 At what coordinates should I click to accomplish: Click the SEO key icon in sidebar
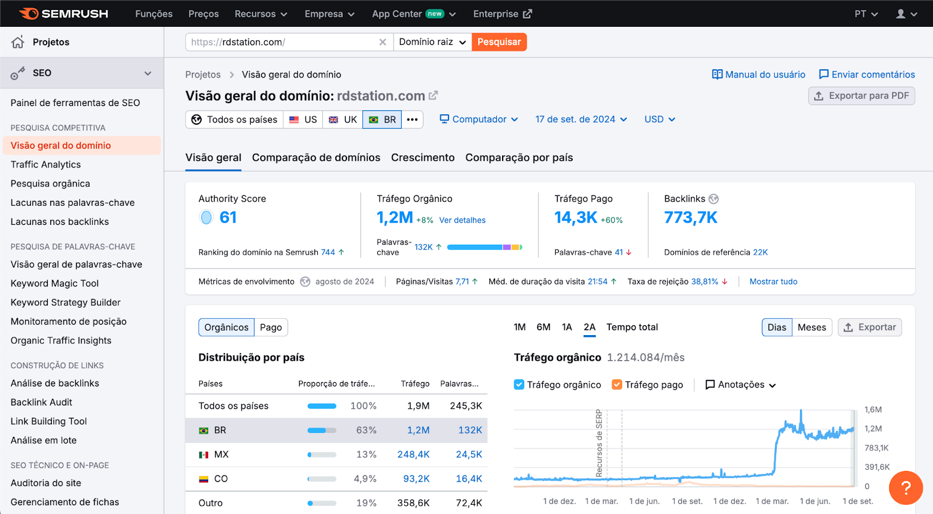coord(18,73)
